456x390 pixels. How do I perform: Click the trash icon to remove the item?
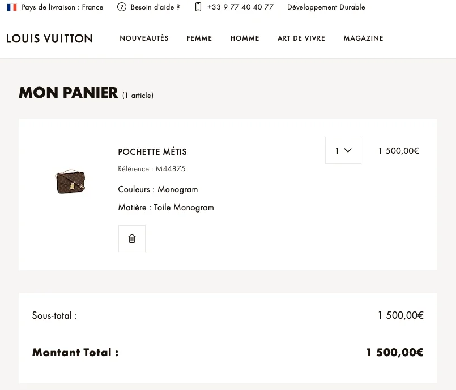[x=131, y=238]
